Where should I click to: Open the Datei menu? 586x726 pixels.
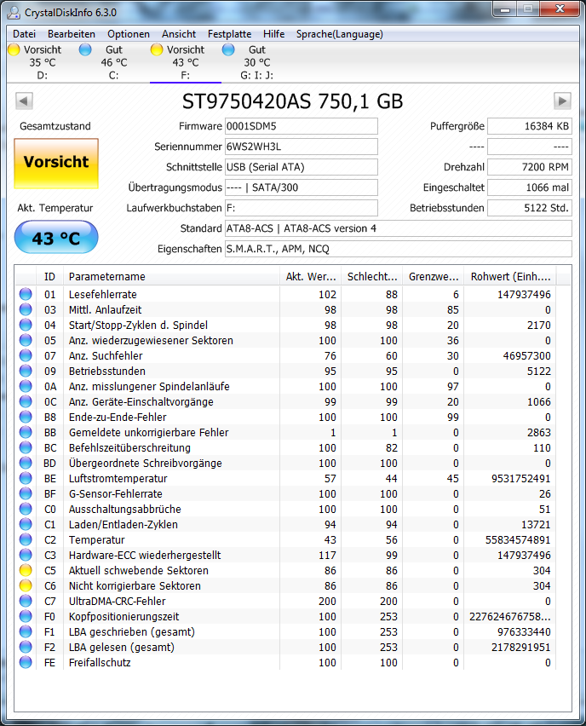(x=24, y=34)
